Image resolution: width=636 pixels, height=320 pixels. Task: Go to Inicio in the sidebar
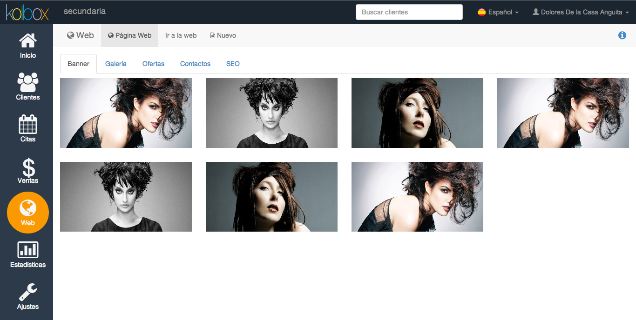[27, 46]
